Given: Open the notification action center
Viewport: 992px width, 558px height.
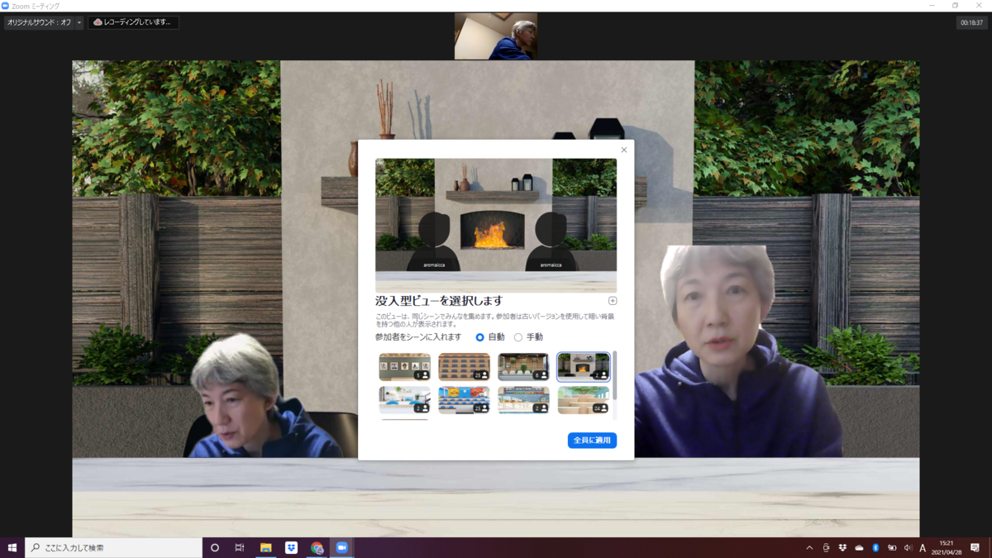Looking at the screenshot, I should (975, 547).
